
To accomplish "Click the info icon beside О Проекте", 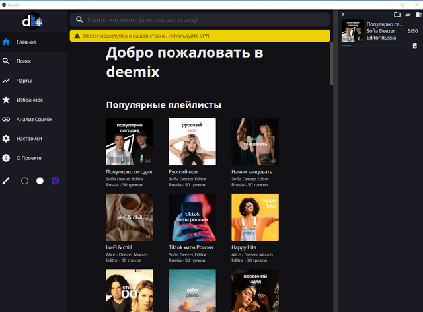I will click(x=6, y=158).
